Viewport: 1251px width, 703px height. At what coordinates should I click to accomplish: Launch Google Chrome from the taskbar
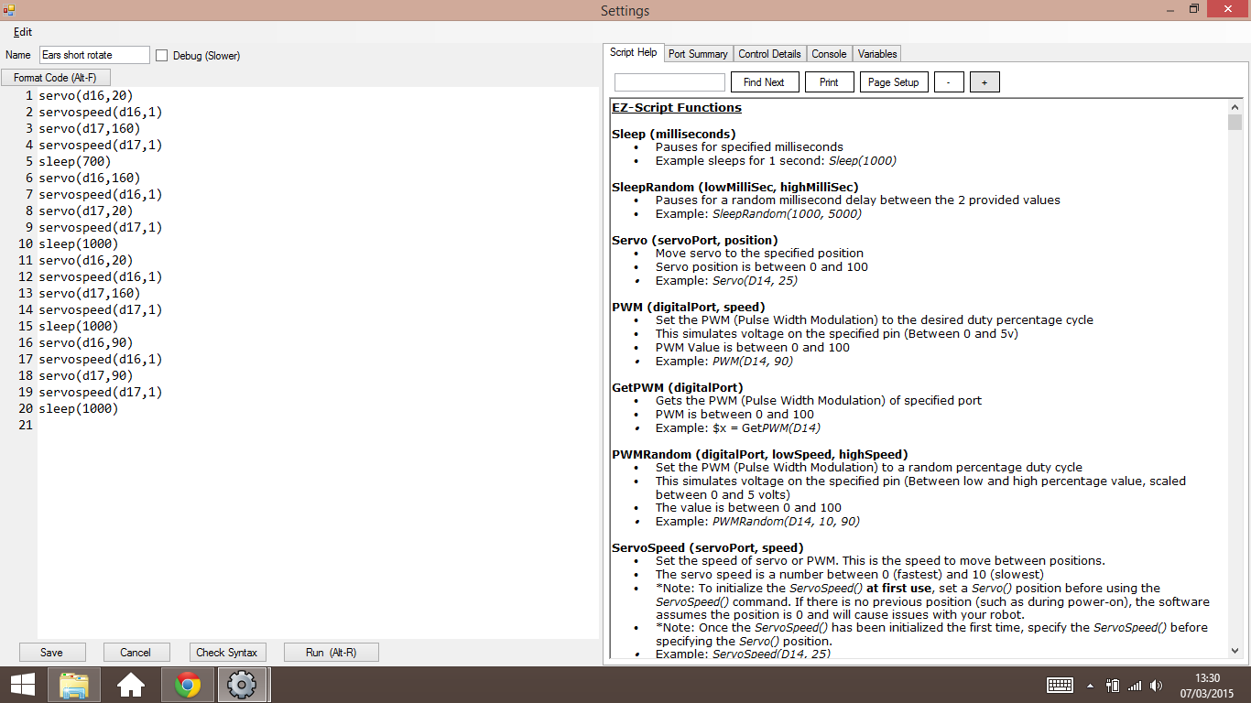click(187, 684)
